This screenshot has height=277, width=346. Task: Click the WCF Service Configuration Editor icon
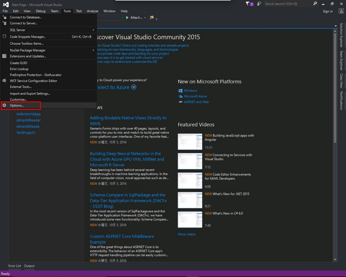click(x=4, y=80)
